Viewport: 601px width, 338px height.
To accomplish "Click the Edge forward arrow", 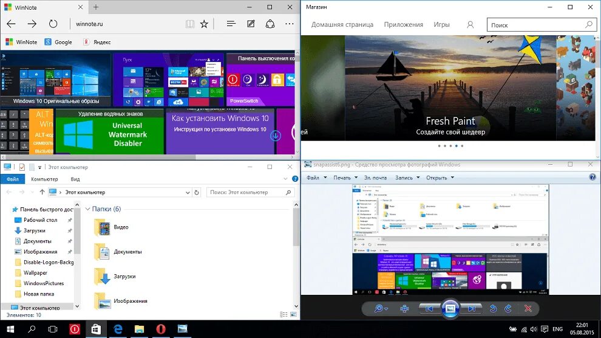I will coord(32,24).
